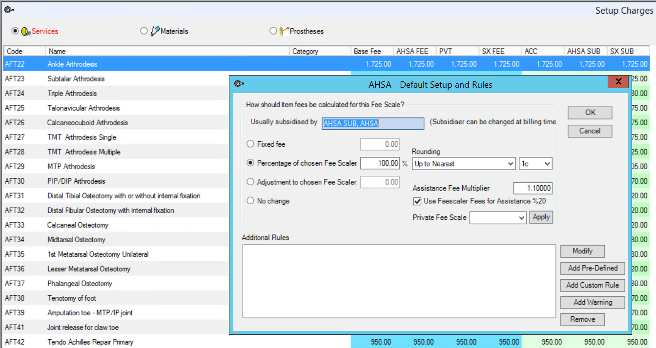Click the Services coin icon

click(26, 31)
